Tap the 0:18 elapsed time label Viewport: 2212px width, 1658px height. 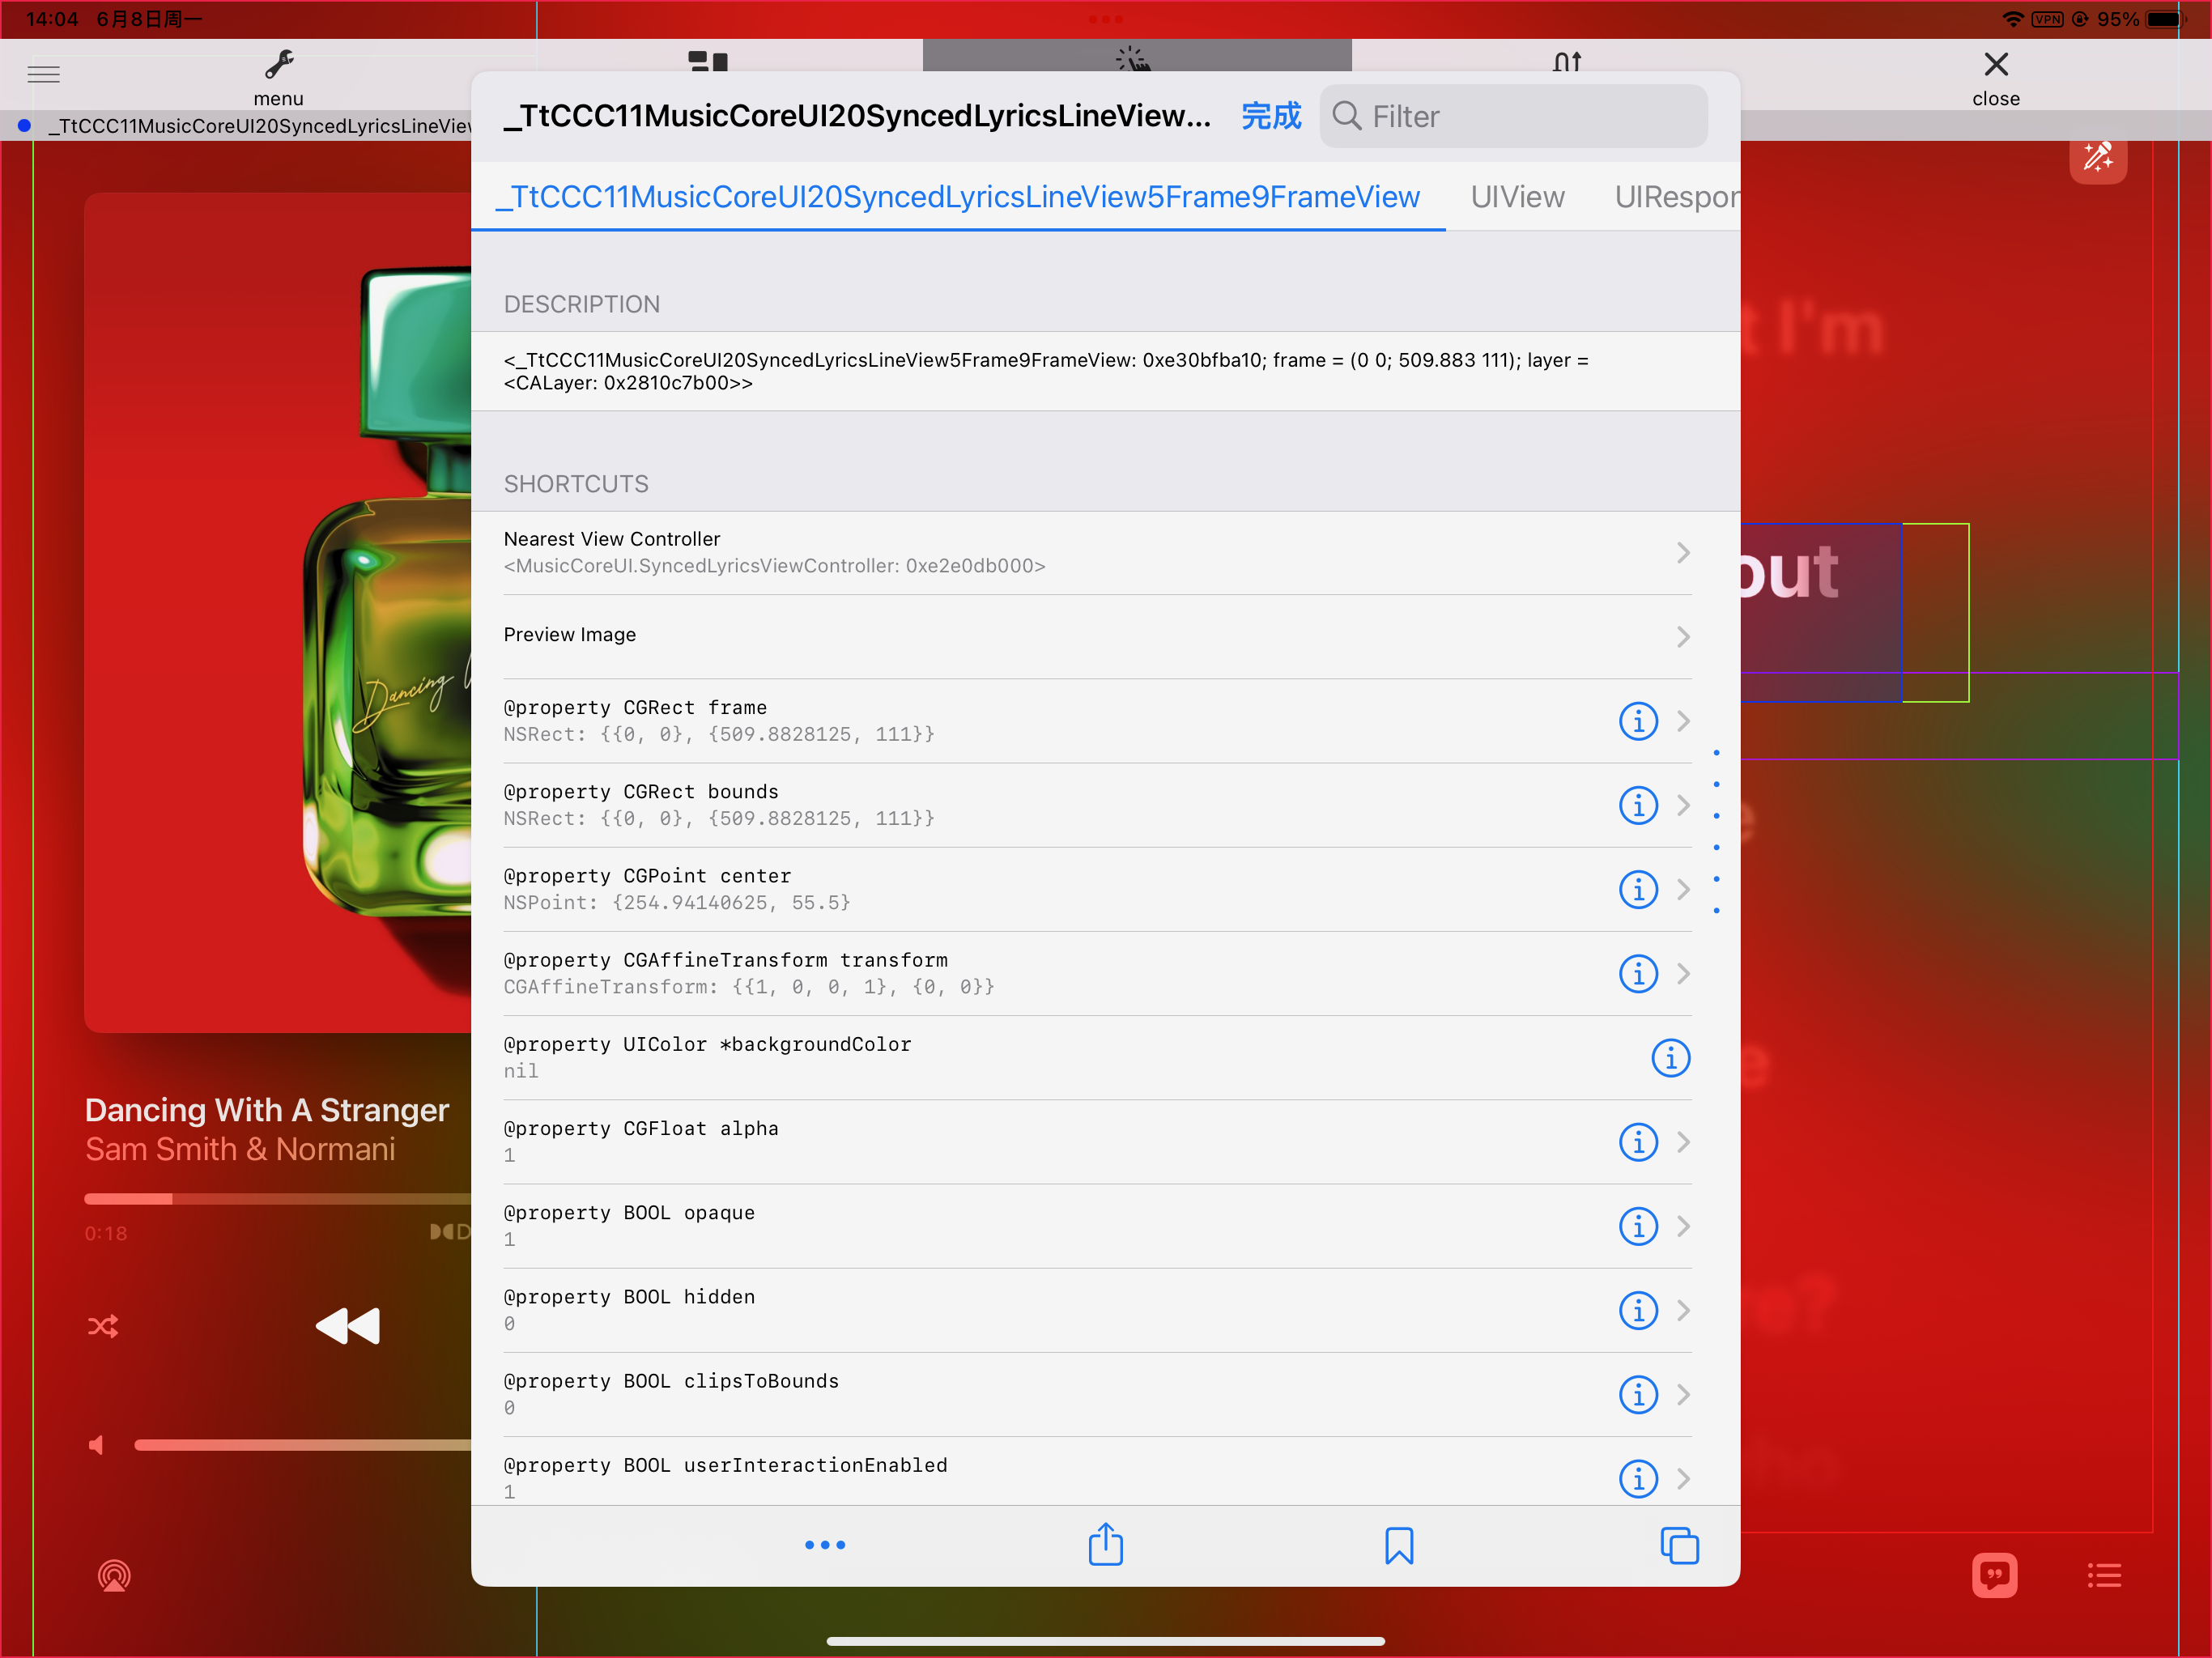105,1233
